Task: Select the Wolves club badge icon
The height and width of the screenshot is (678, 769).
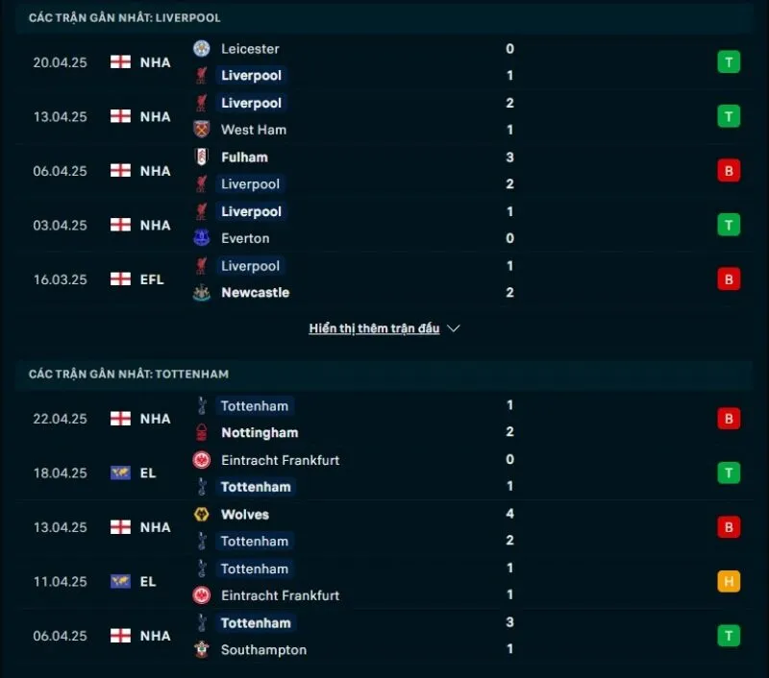Action: pos(202,515)
